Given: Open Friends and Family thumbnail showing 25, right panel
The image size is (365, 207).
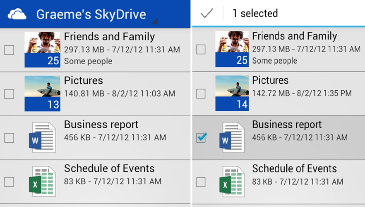Looking at the screenshot, I should 232,49.
